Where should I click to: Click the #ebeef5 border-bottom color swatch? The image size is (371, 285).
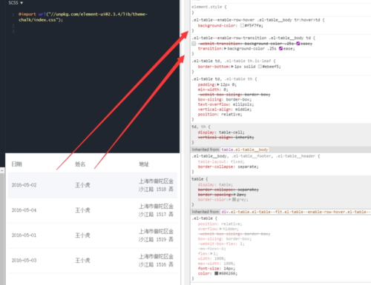click(260, 67)
